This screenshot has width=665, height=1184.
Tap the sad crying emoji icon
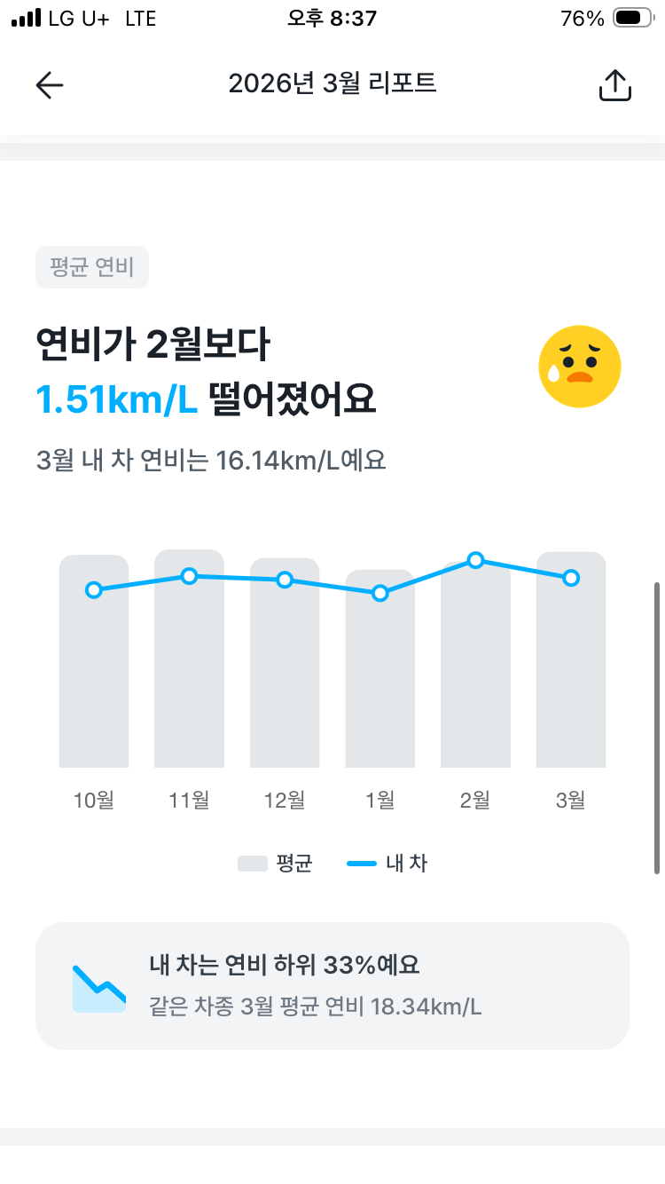580,367
